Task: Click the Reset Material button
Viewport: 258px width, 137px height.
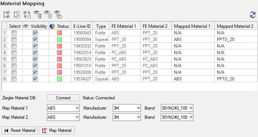Action: 19,130
